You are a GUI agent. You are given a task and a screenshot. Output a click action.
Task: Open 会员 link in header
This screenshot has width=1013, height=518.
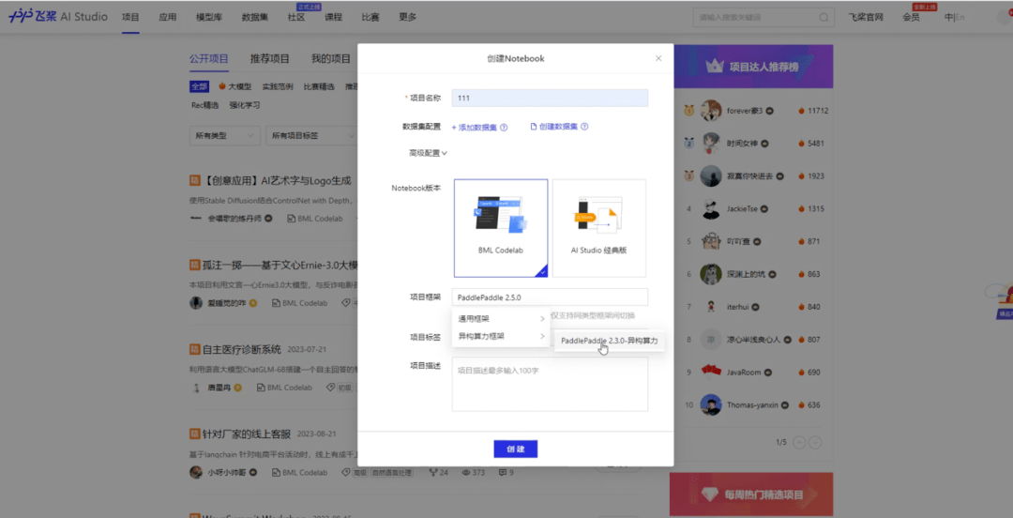click(911, 18)
